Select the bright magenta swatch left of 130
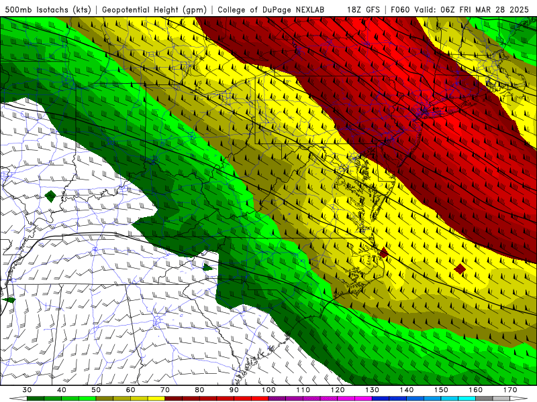 [x=363, y=399]
